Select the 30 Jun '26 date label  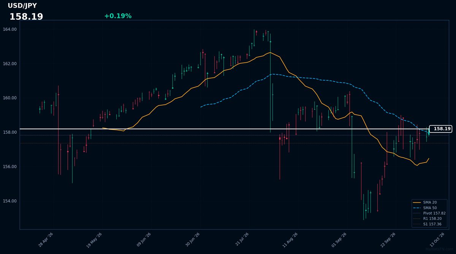pyautogui.click(x=193, y=240)
